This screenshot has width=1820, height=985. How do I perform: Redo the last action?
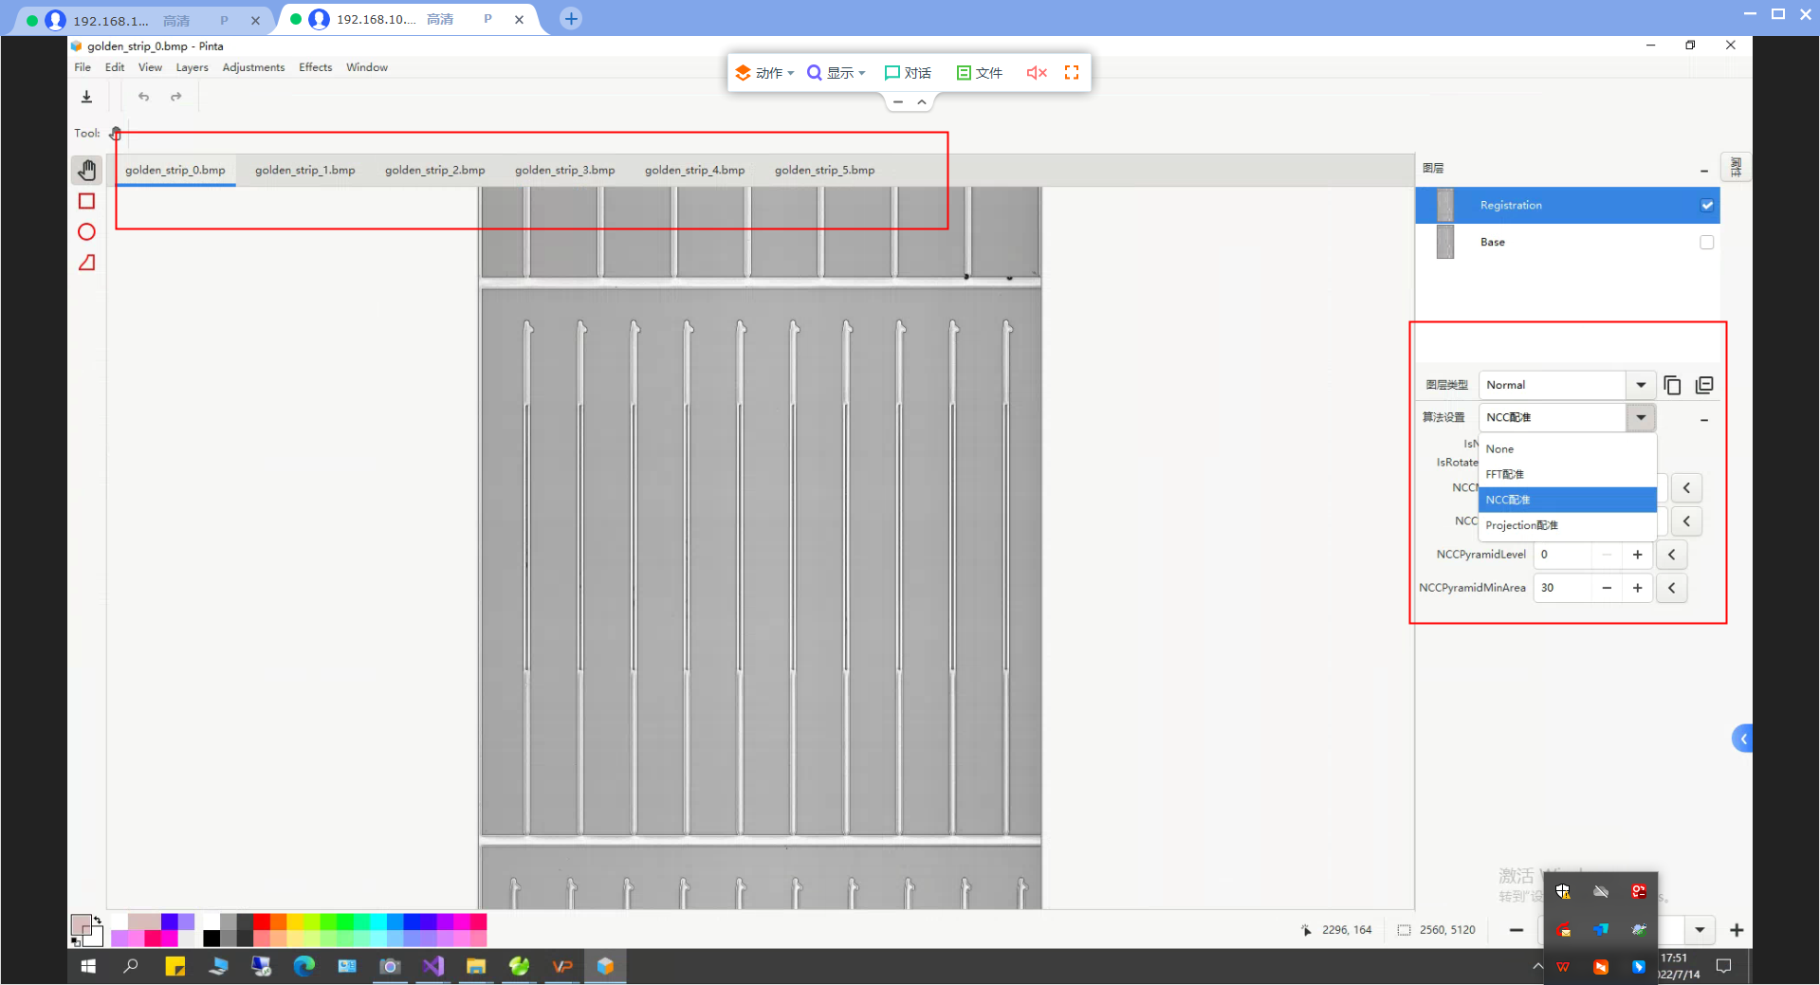[176, 97]
